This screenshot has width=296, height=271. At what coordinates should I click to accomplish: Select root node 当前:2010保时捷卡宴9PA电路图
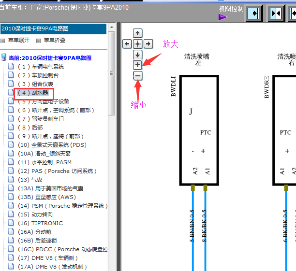point(50,58)
